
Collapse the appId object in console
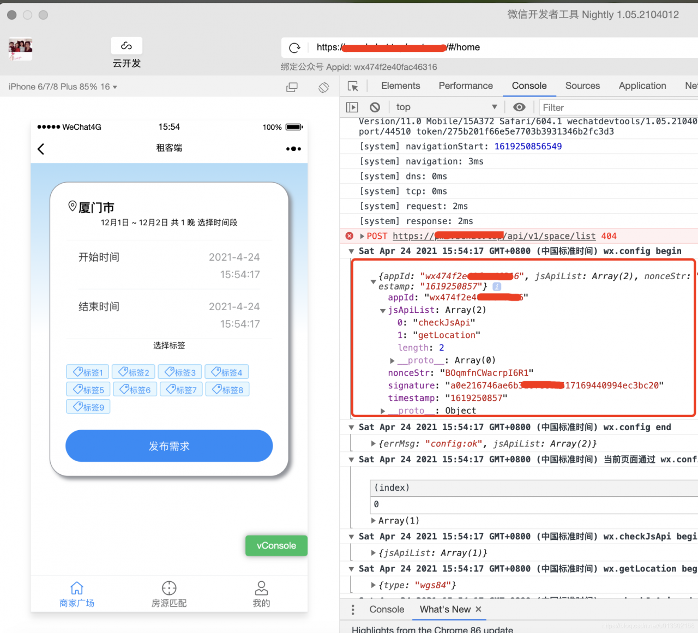point(373,282)
